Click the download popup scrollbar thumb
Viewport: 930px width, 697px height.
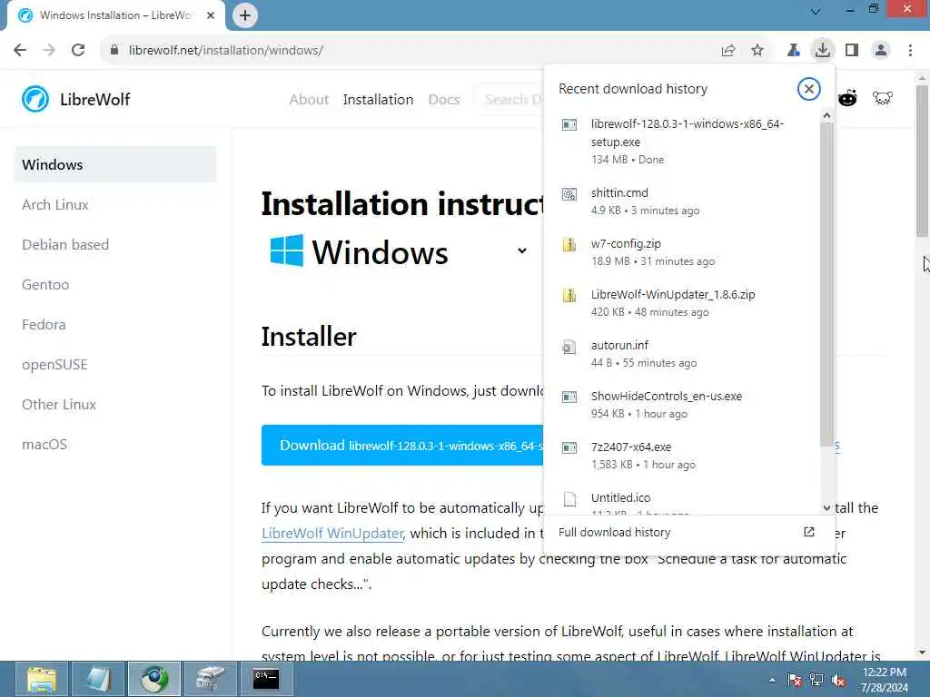pos(826,284)
